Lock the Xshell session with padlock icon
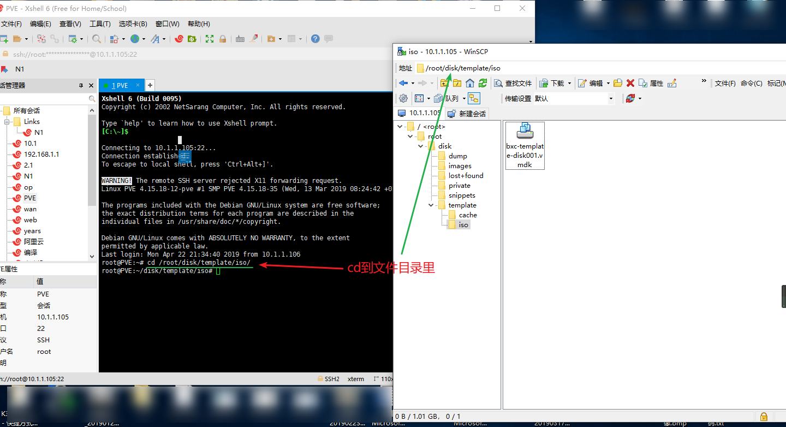 coord(223,39)
